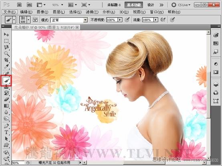Open the 图层(L) menu
This screenshot has height=166, width=222.
(59, 12)
